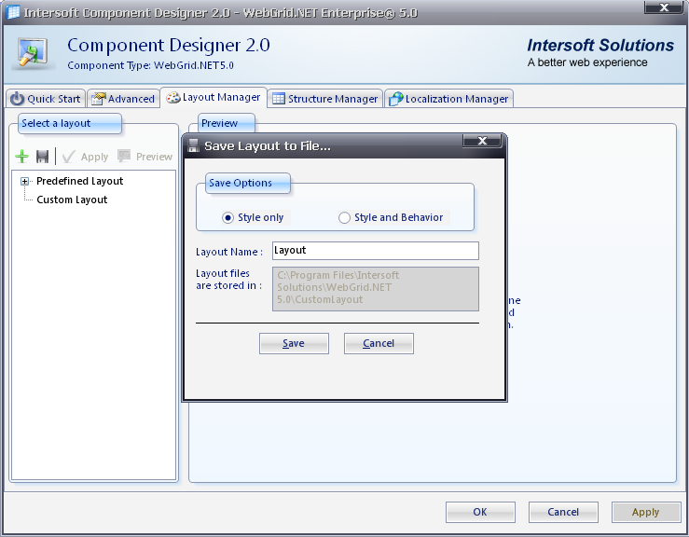This screenshot has height=537, width=689.
Task: Click the Select a layout header label
Action: pos(69,123)
